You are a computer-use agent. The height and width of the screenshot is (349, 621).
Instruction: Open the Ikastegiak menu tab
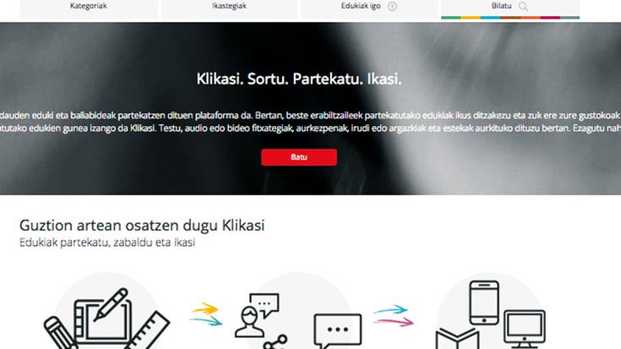tap(229, 8)
